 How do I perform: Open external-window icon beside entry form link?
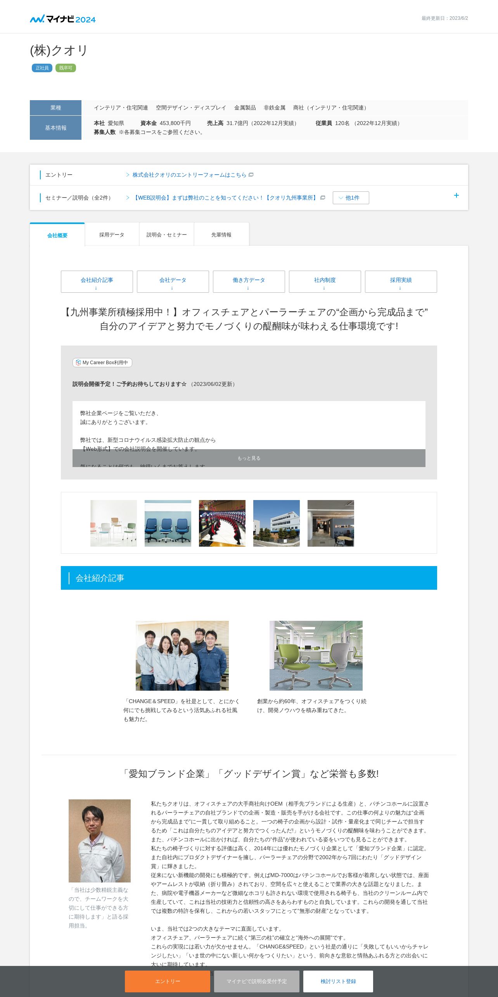click(x=251, y=175)
